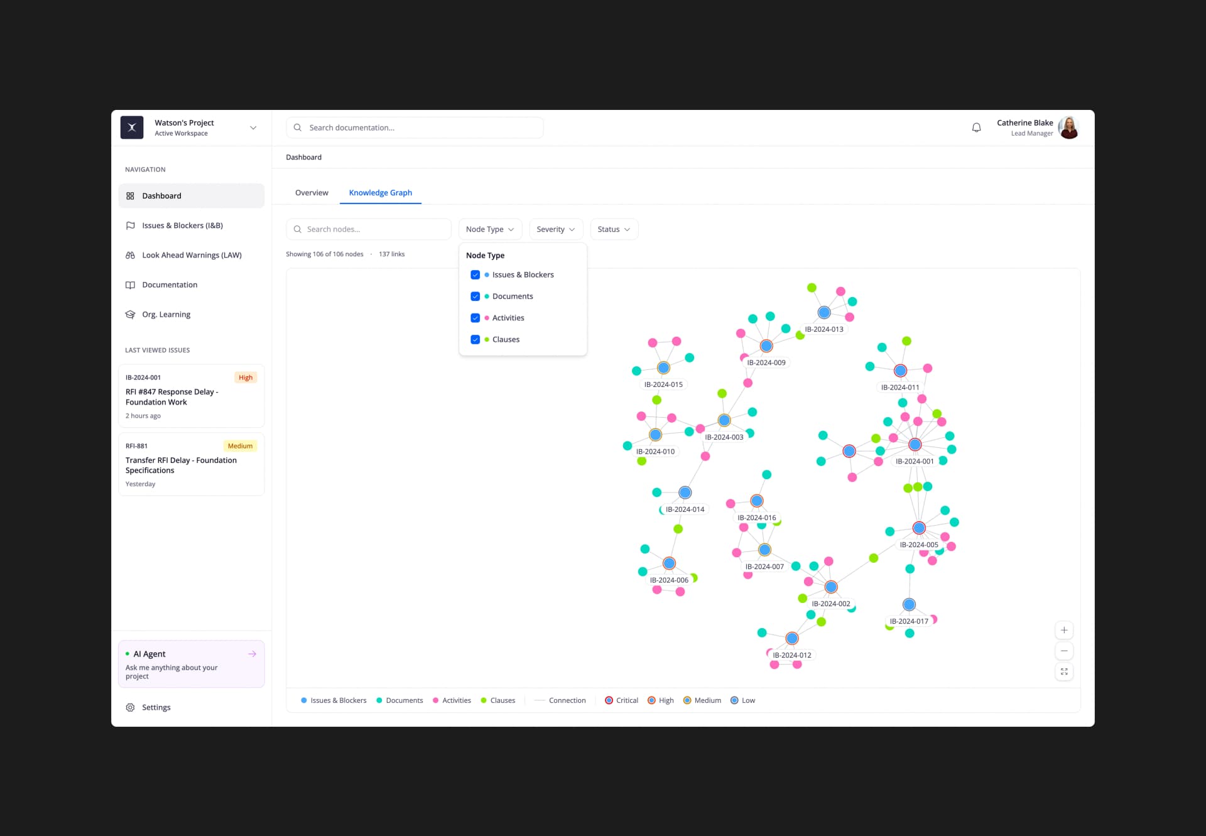Click the Medium badge on RFI-881 card

[x=240, y=446]
